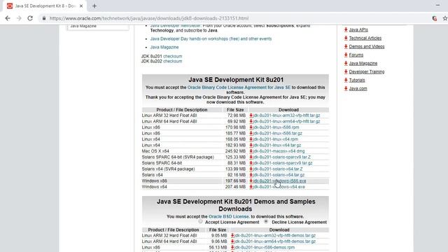The image size is (448, 252).
Task: Open the Forums sidebar link
Action: (356, 55)
